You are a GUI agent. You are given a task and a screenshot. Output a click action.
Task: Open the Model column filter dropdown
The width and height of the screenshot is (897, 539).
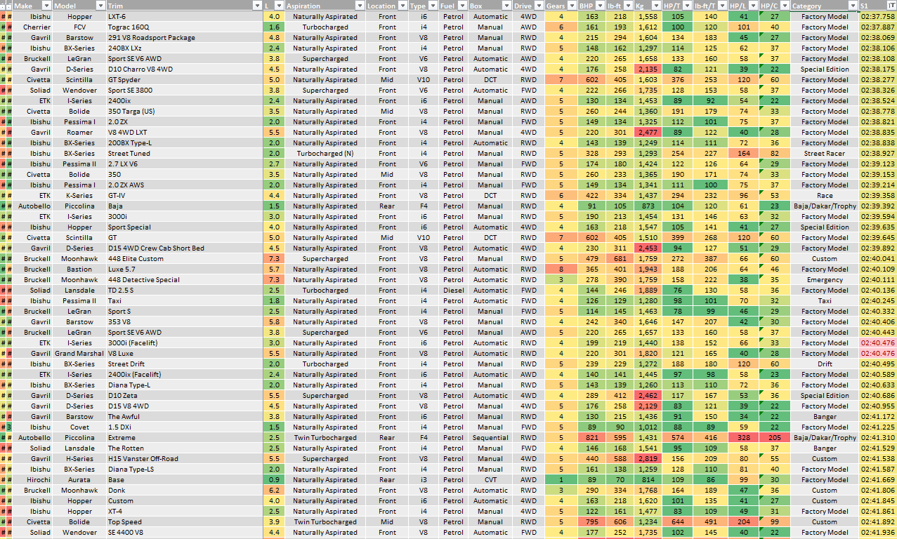tap(100, 6)
